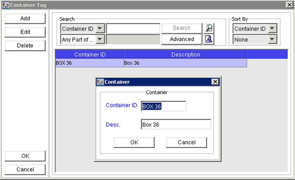Confirm the Container dialog with OK
The width and height of the screenshot is (295, 180).
click(x=134, y=142)
